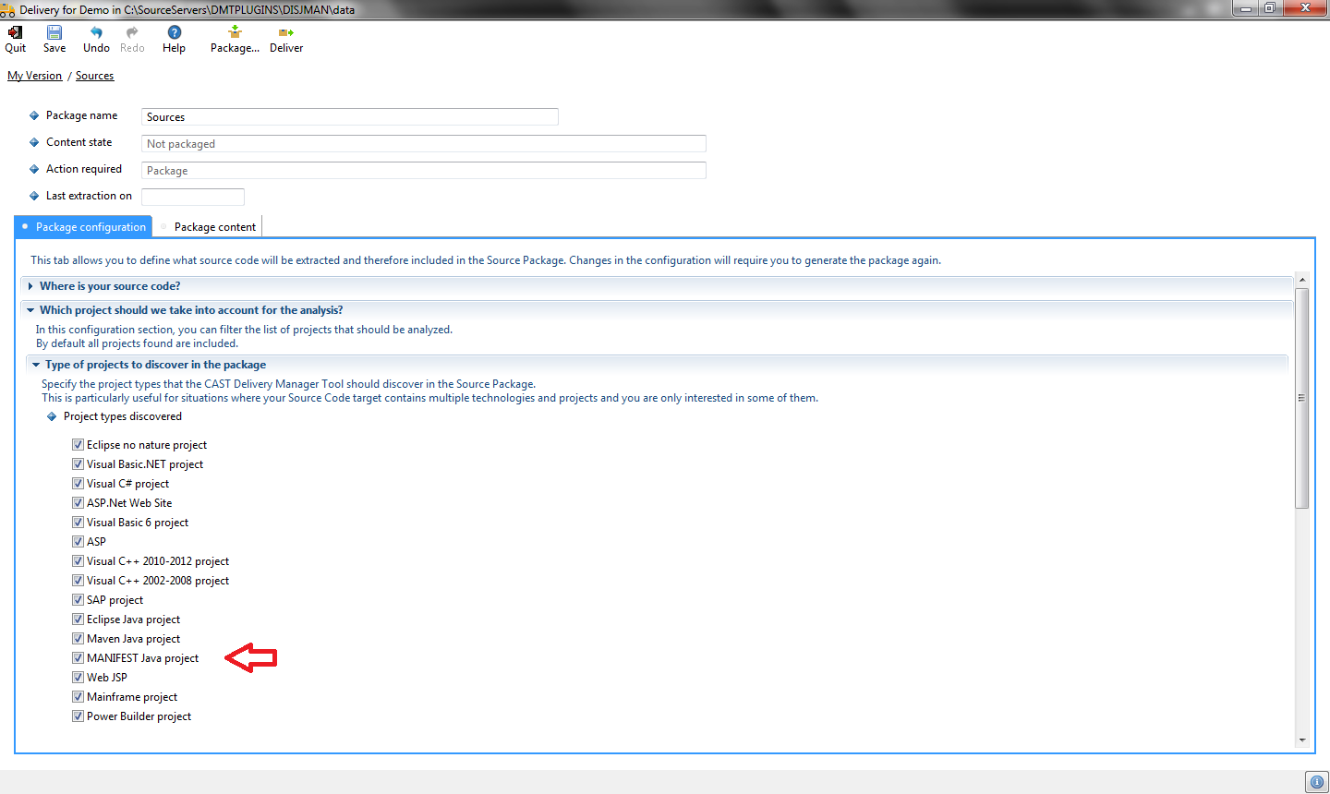Image resolution: width=1330 pixels, height=794 pixels.
Task: Select the Package configuration tab
Action: tap(90, 227)
